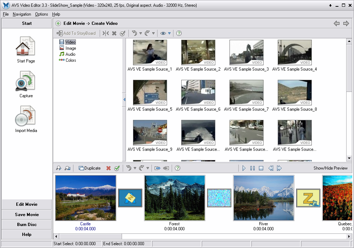The width and height of the screenshot is (354, 248).
Task: Click the Import Media disc icon
Action: pyautogui.click(x=26, y=116)
